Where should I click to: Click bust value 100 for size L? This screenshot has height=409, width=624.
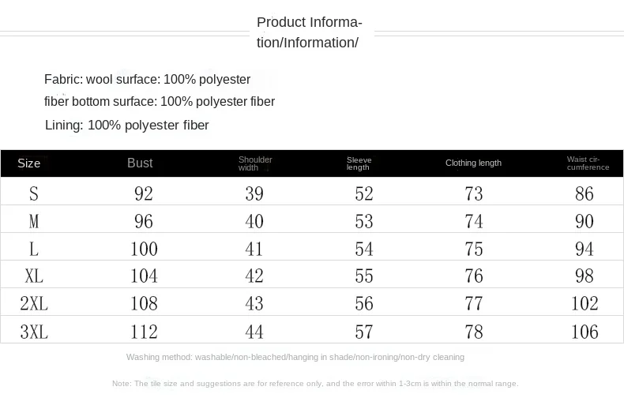[144, 250]
